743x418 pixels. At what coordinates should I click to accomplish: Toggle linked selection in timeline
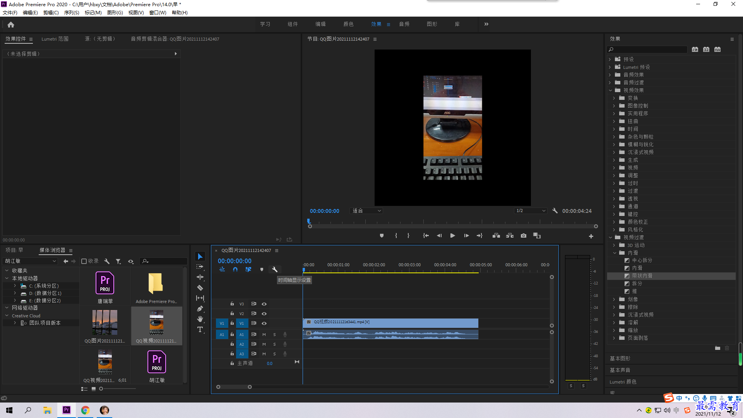(248, 269)
